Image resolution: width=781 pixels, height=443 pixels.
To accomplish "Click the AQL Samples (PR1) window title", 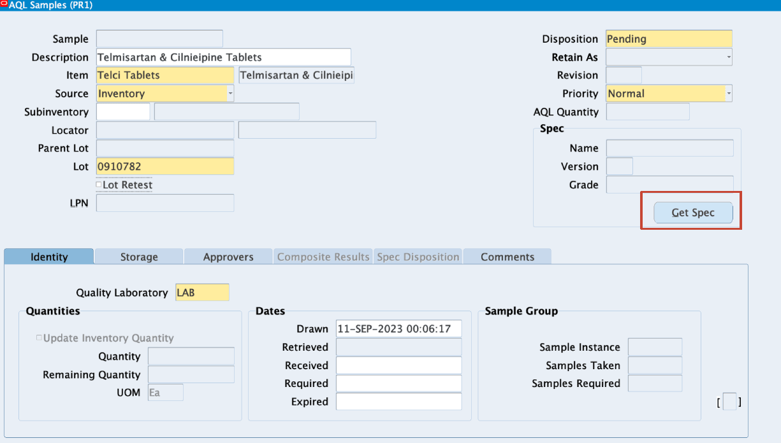I will tap(50, 4).
